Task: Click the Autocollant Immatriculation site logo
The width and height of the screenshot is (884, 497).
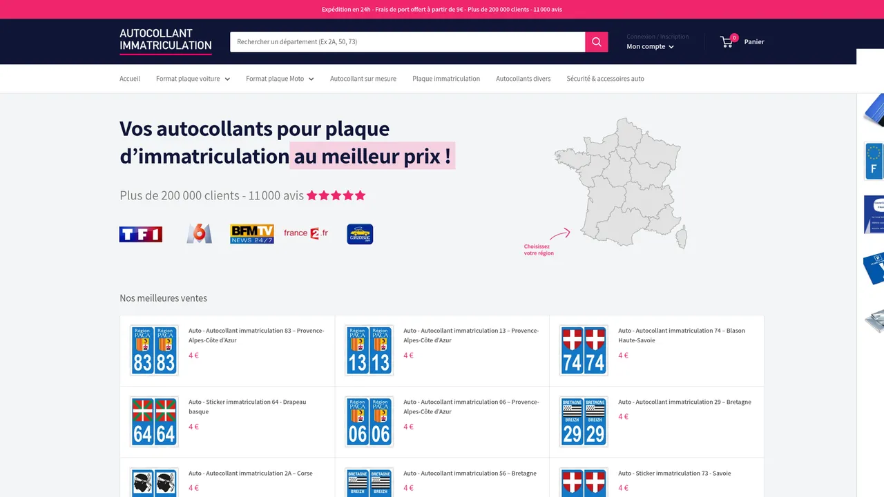Action: pos(166,41)
